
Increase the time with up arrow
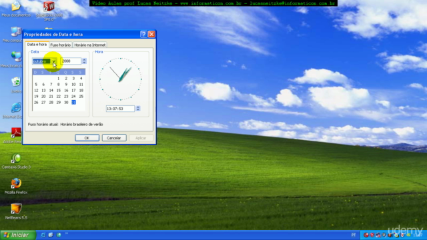pyautogui.click(x=138, y=107)
